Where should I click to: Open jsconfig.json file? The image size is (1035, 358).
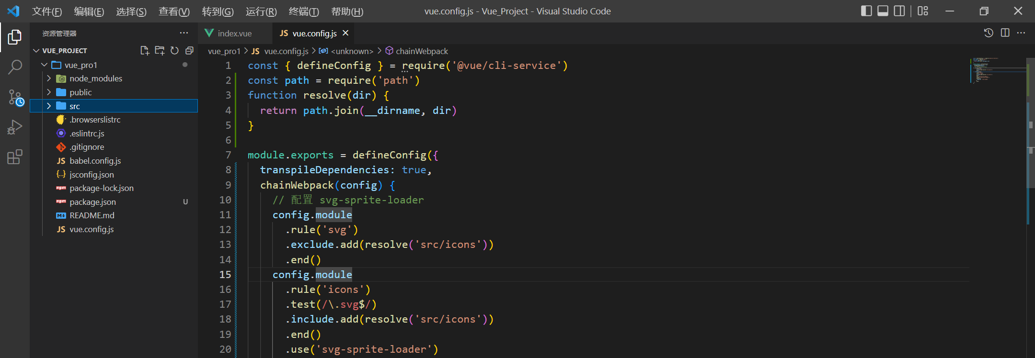tap(92, 175)
